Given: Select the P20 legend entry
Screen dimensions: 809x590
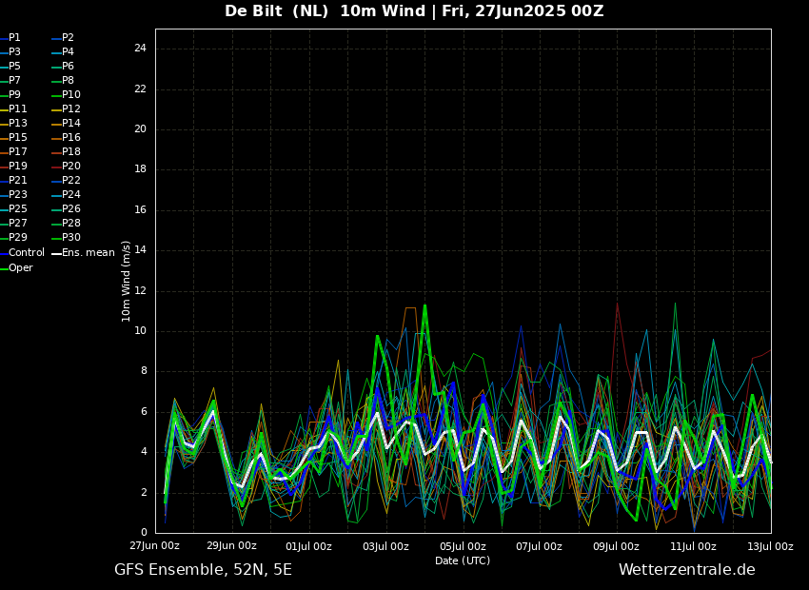Looking at the screenshot, I should click(70, 167).
